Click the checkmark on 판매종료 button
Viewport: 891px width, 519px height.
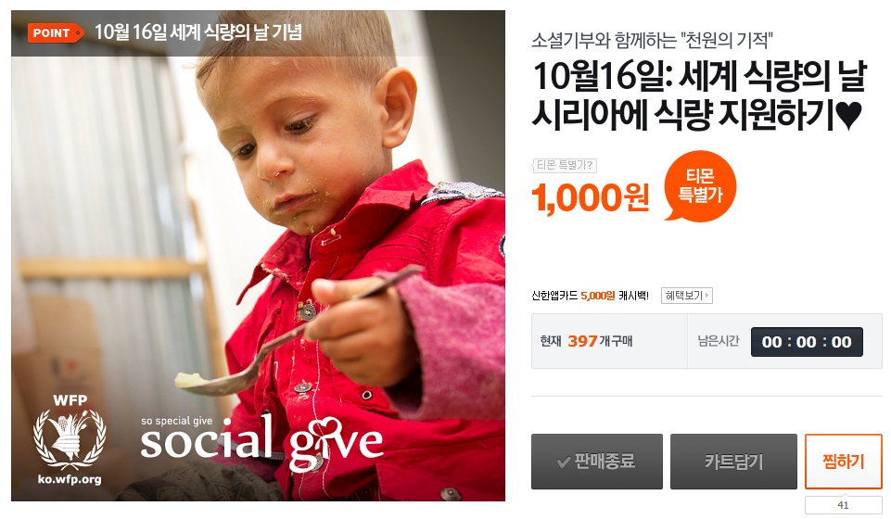coord(563,462)
